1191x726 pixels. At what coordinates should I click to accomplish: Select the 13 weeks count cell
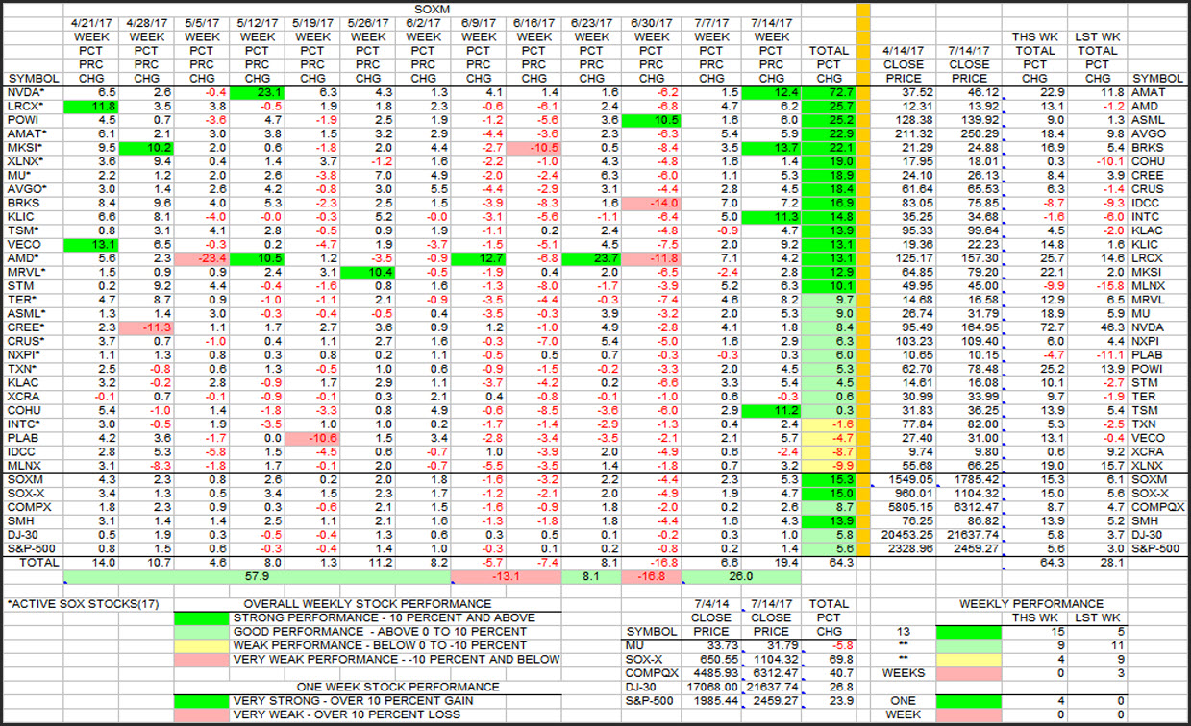click(903, 633)
